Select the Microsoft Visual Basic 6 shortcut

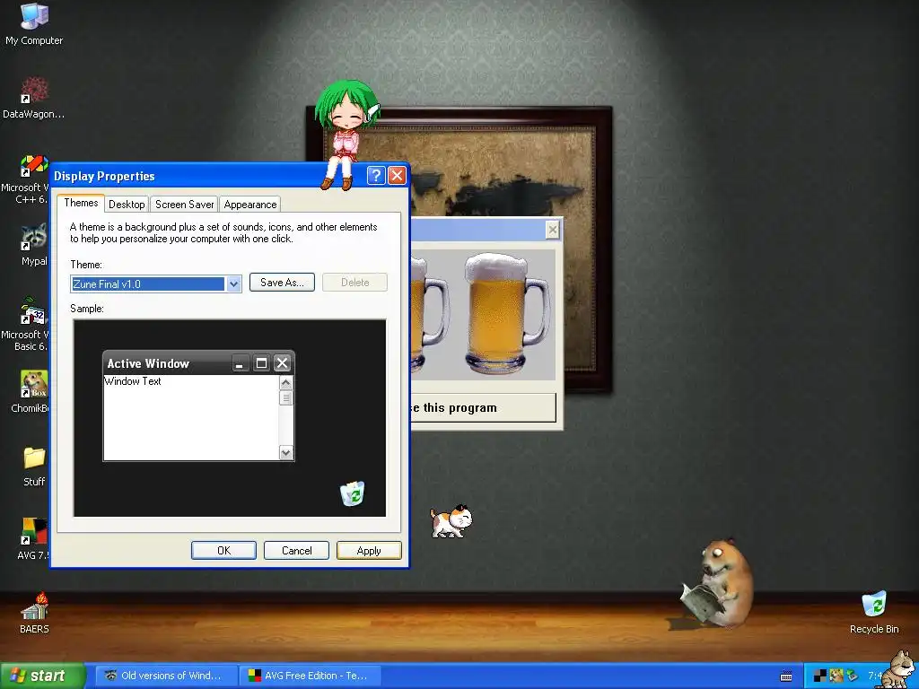tap(26, 325)
